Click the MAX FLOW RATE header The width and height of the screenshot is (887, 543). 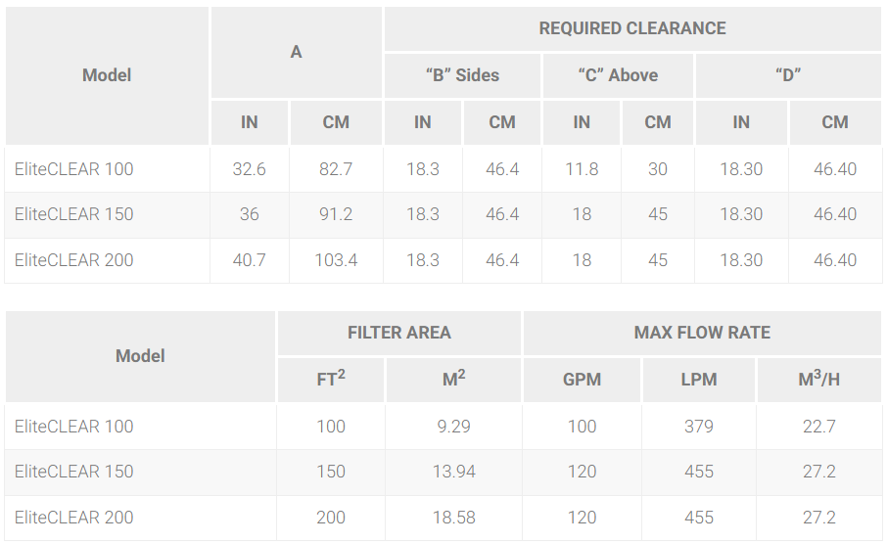(702, 333)
